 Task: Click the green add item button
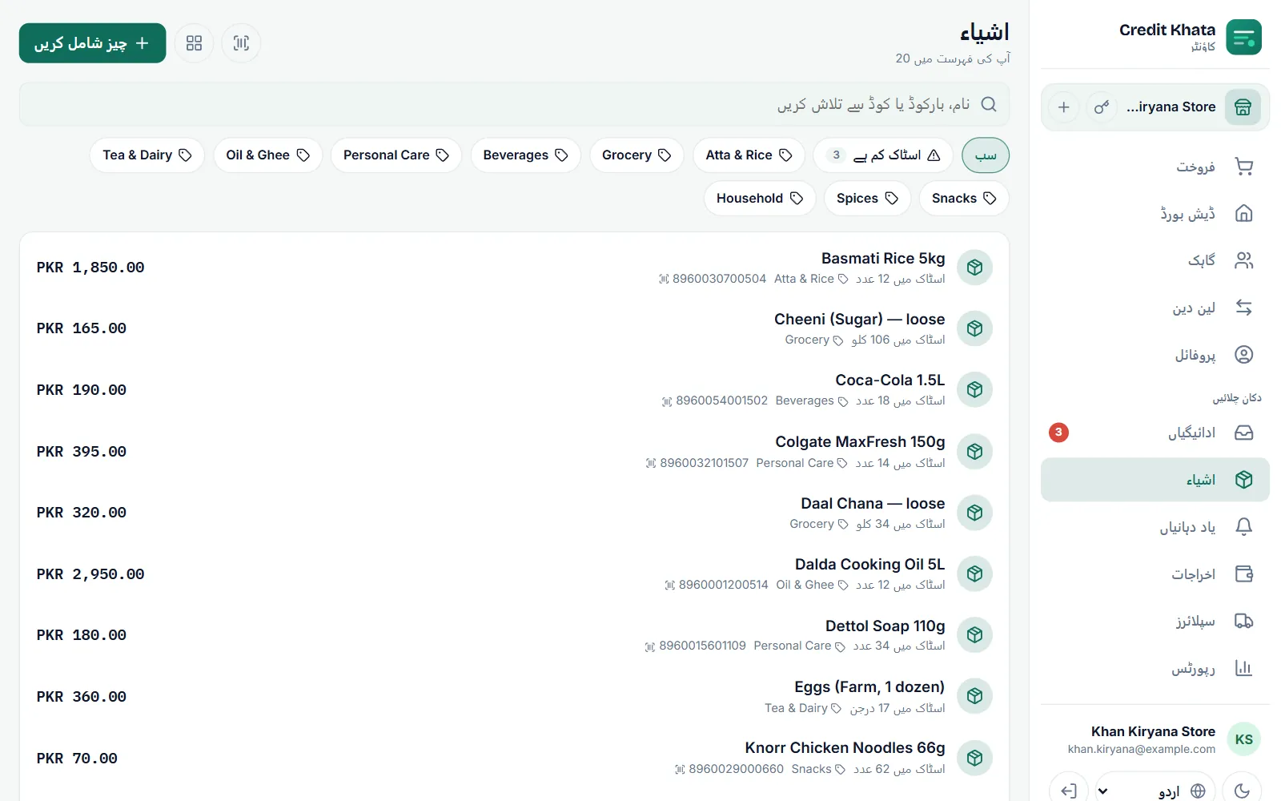coord(93,43)
